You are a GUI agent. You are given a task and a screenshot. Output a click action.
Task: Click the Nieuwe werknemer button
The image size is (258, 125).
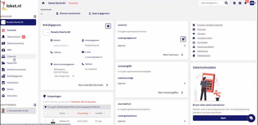(x=68, y=13)
